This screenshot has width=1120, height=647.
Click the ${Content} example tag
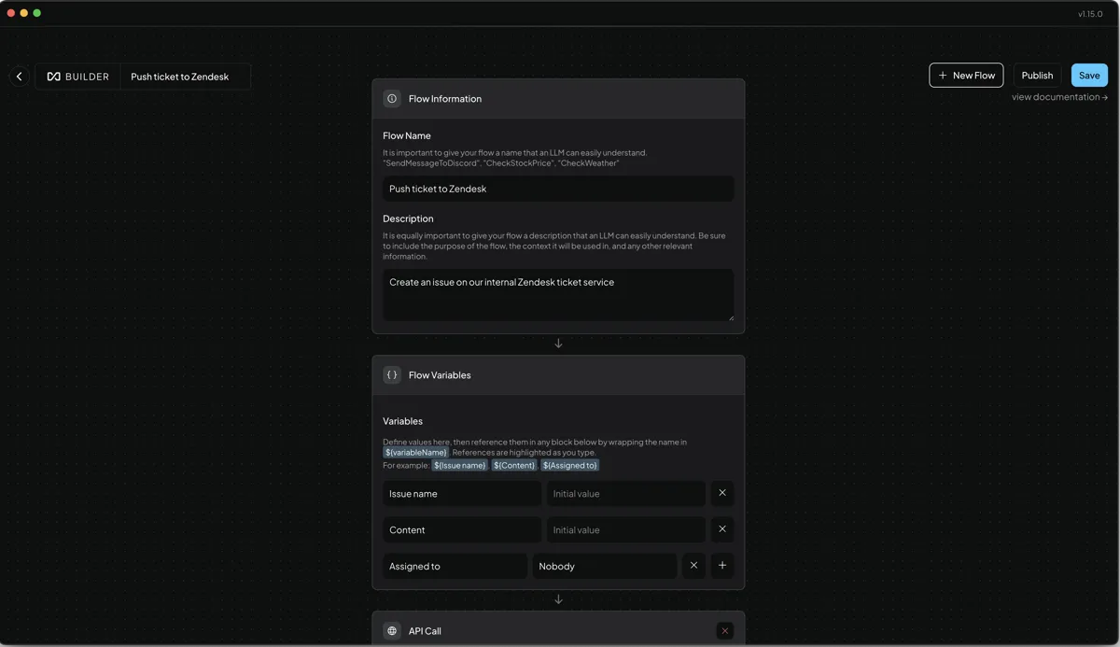point(514,465)
